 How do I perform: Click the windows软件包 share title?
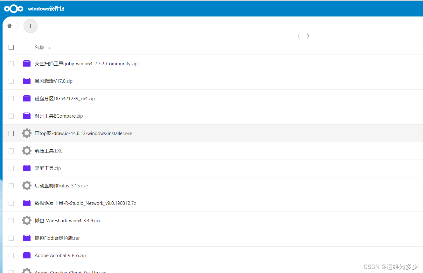46,9
